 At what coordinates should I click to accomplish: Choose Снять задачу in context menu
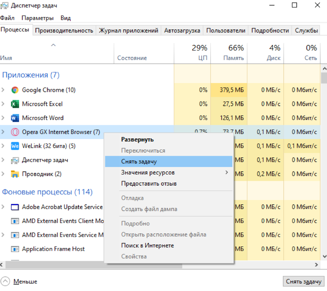pyautogui.click(x=169, y=161)
